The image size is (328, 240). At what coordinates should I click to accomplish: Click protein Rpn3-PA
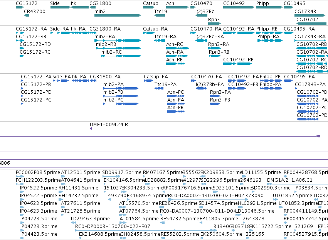point(215,96)
